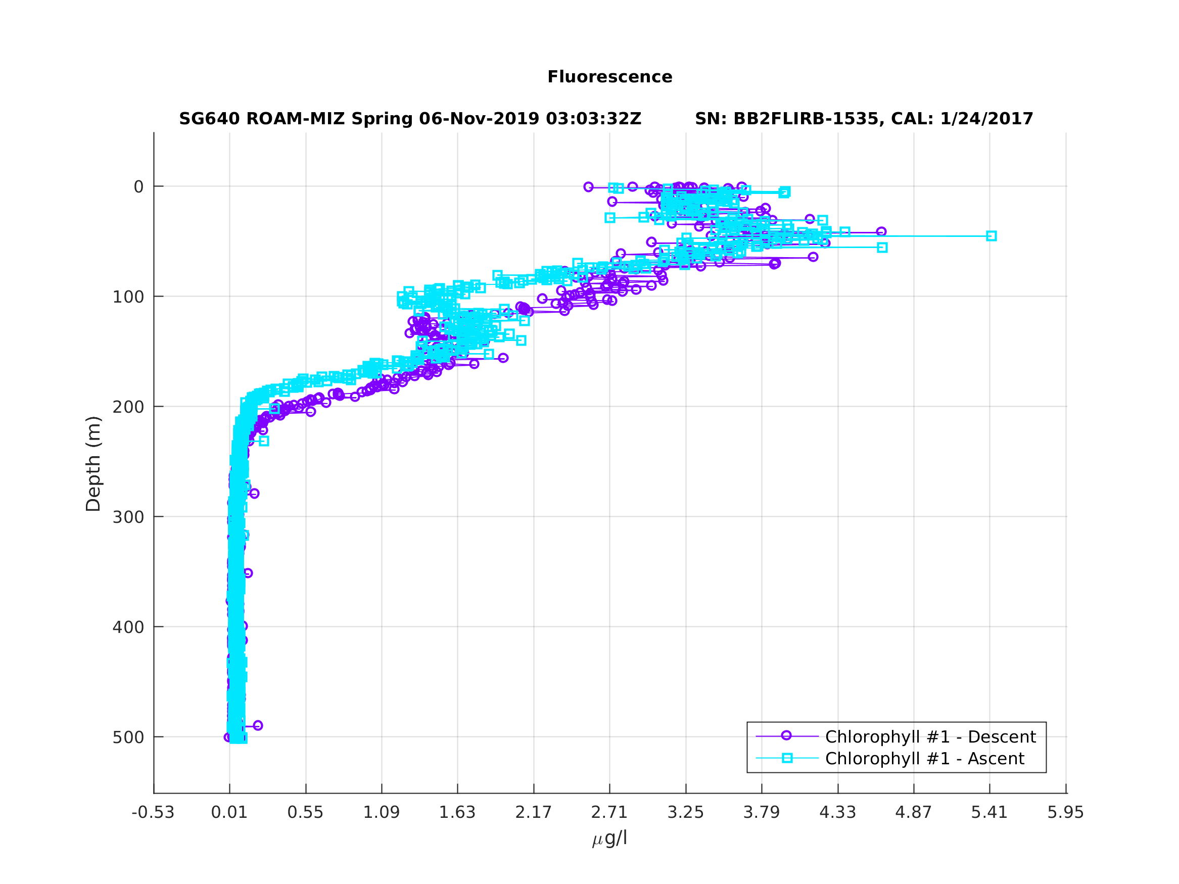This screenshot has height=884, width=1179.
Task: Click the y-axis tick label 400
Action: click(128, 628)
